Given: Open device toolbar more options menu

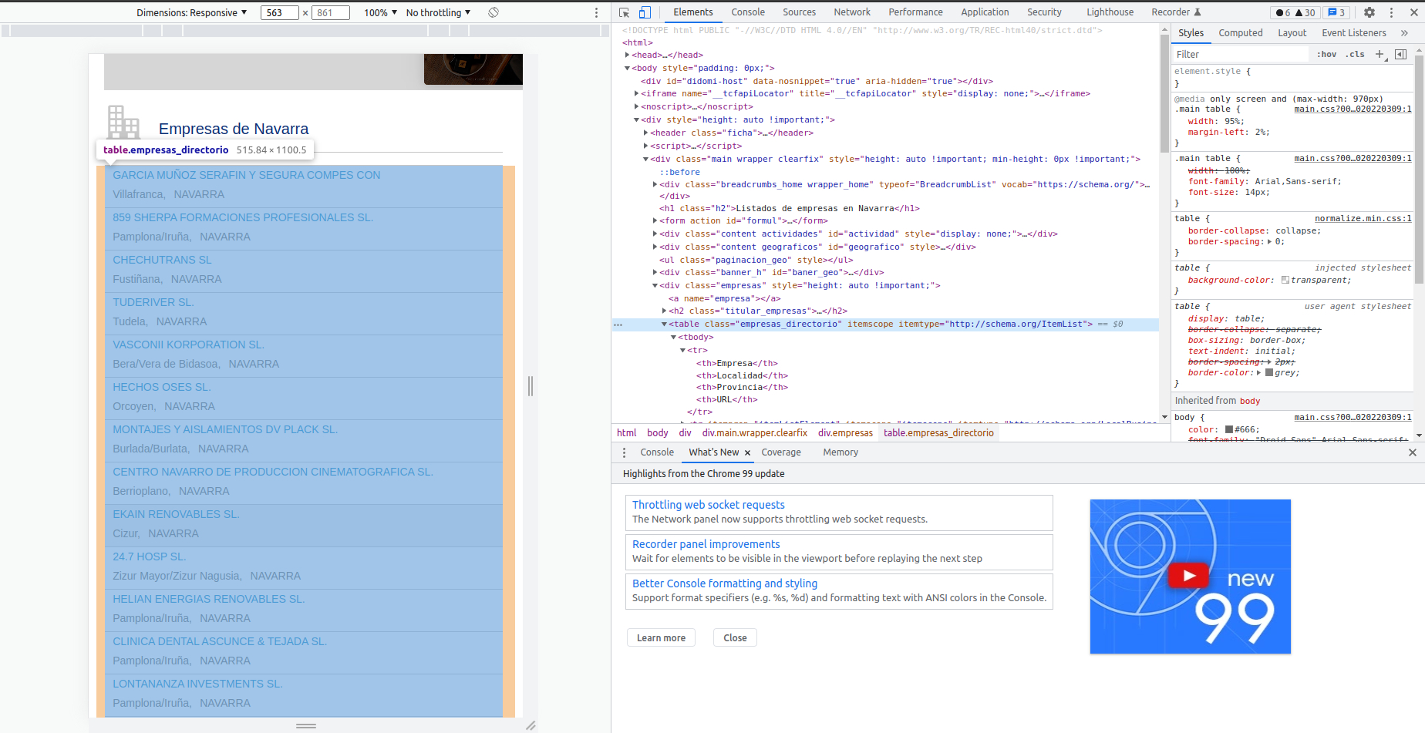Looking at the screenshot, I should 596,12.
